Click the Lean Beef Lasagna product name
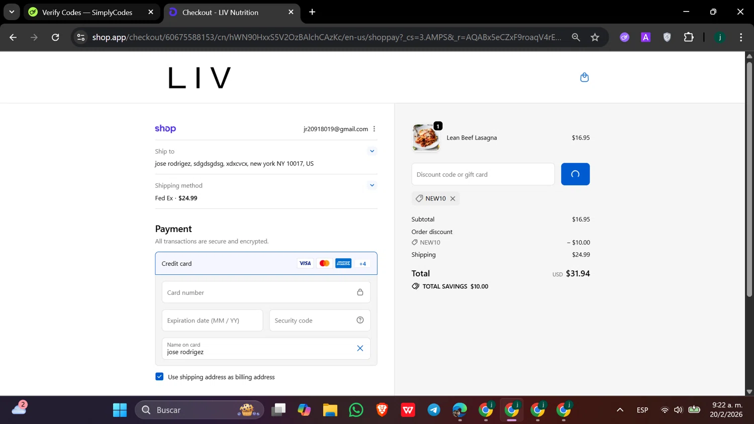Image resolution: width=754 pixels, height=424 pixels. point(472,138)
